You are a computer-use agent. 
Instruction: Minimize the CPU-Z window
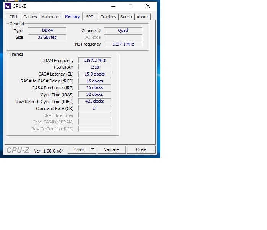113,6
